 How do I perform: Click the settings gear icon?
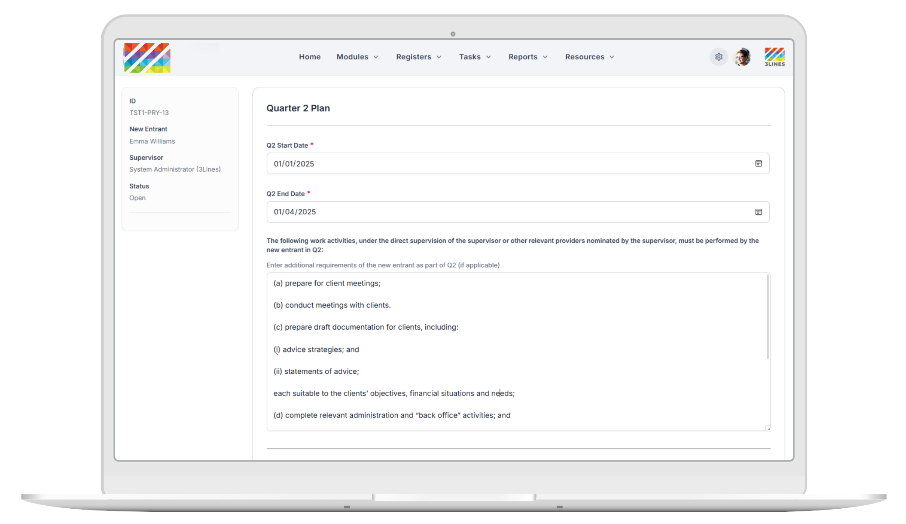tap(718, 57)
